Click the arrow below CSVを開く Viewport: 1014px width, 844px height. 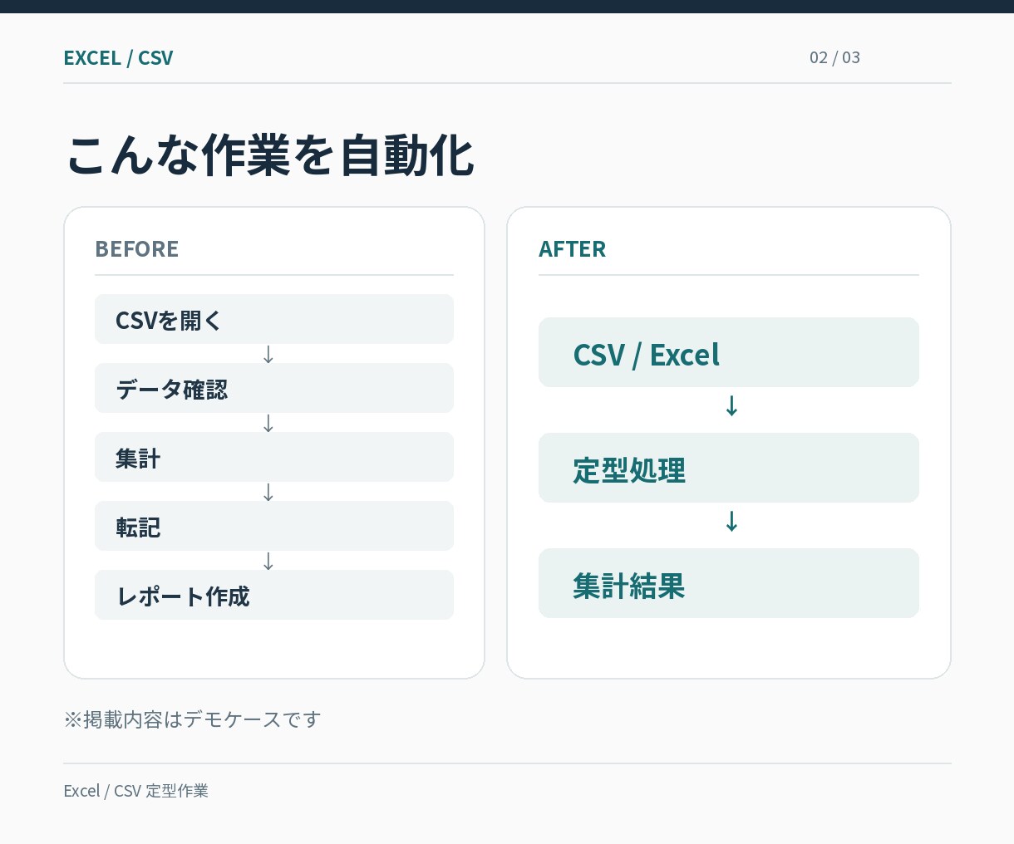click(268, 355)
